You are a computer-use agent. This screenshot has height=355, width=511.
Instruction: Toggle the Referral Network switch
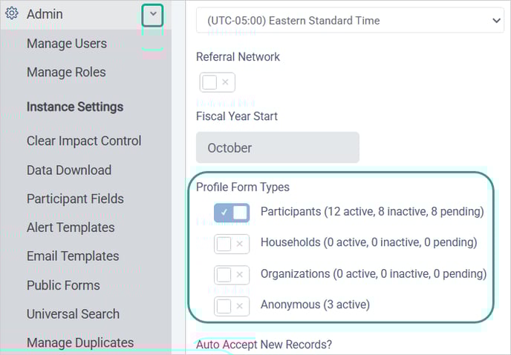pos(217,82)
